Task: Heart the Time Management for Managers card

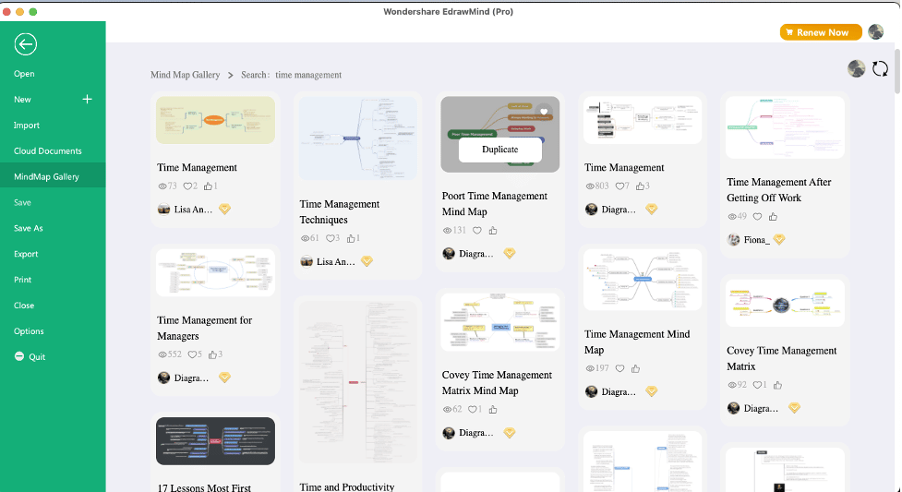Action: coord(192,354)
